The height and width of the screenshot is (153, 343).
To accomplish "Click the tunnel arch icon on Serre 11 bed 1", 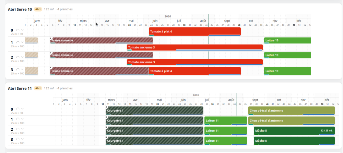I will pyautogui.click(x=18, y=119).
